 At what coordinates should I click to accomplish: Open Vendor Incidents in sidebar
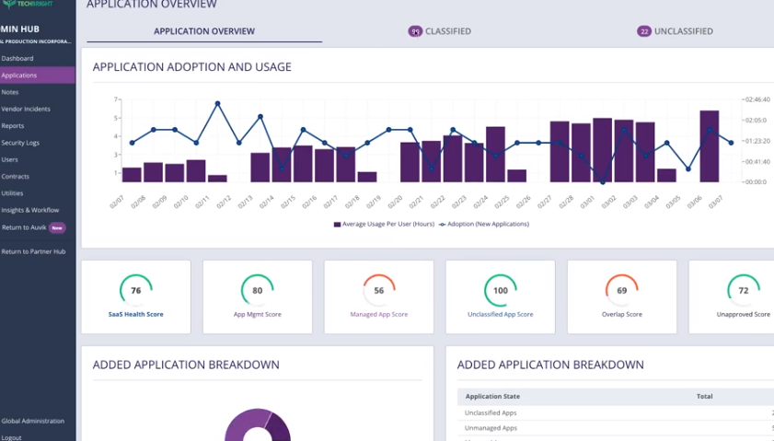pyautogui.click(x=26, y=110)
